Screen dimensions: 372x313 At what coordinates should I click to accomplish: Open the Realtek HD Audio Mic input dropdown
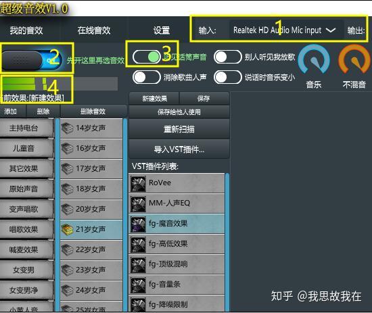coord(286,30)
